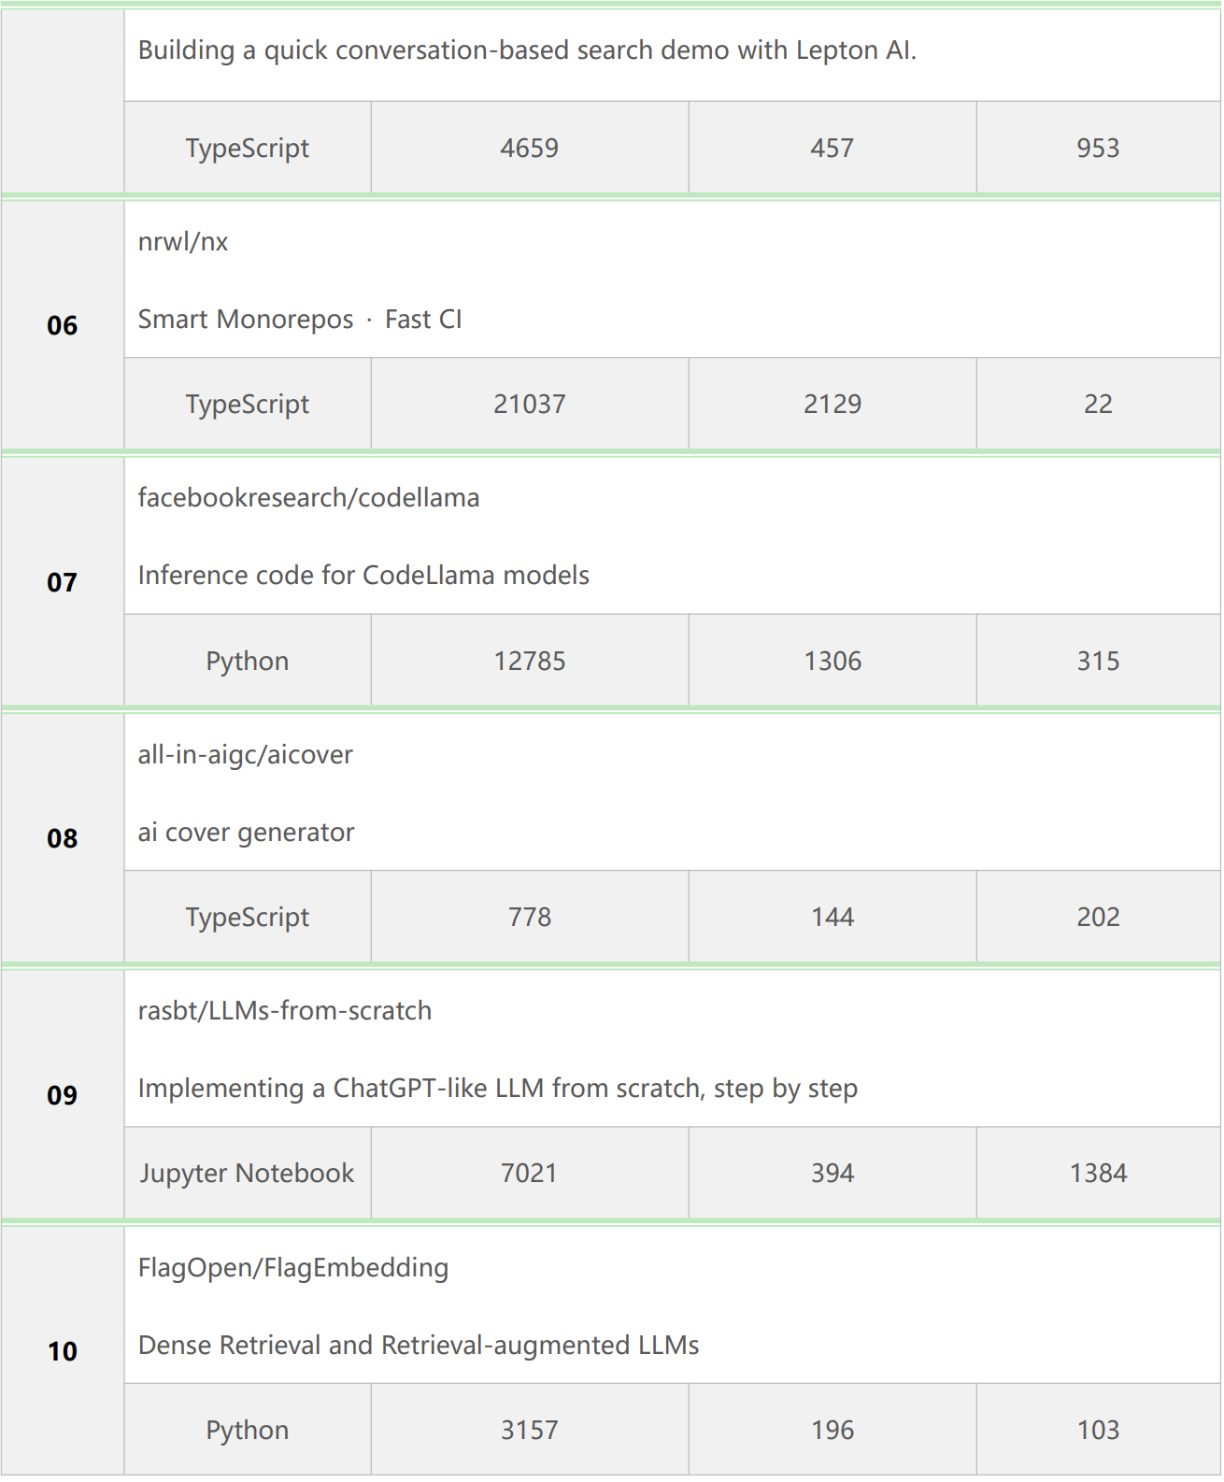The height and width of the screenshot is (1482, 1224).
Task: Click the all-in-aigc/aicover repository name
Action: 245,755
